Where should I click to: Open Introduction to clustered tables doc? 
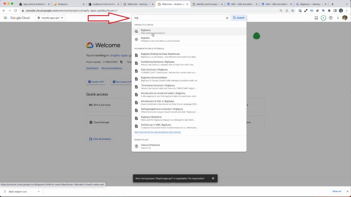(189, 95)
